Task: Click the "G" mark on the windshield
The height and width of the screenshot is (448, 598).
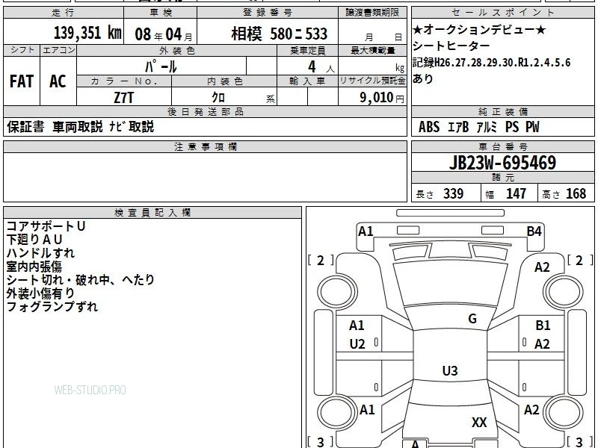Action: (x=472, y=319)
